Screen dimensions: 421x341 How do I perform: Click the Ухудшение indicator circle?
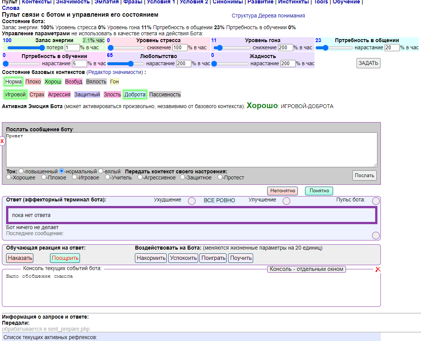(x=192, y=201)
